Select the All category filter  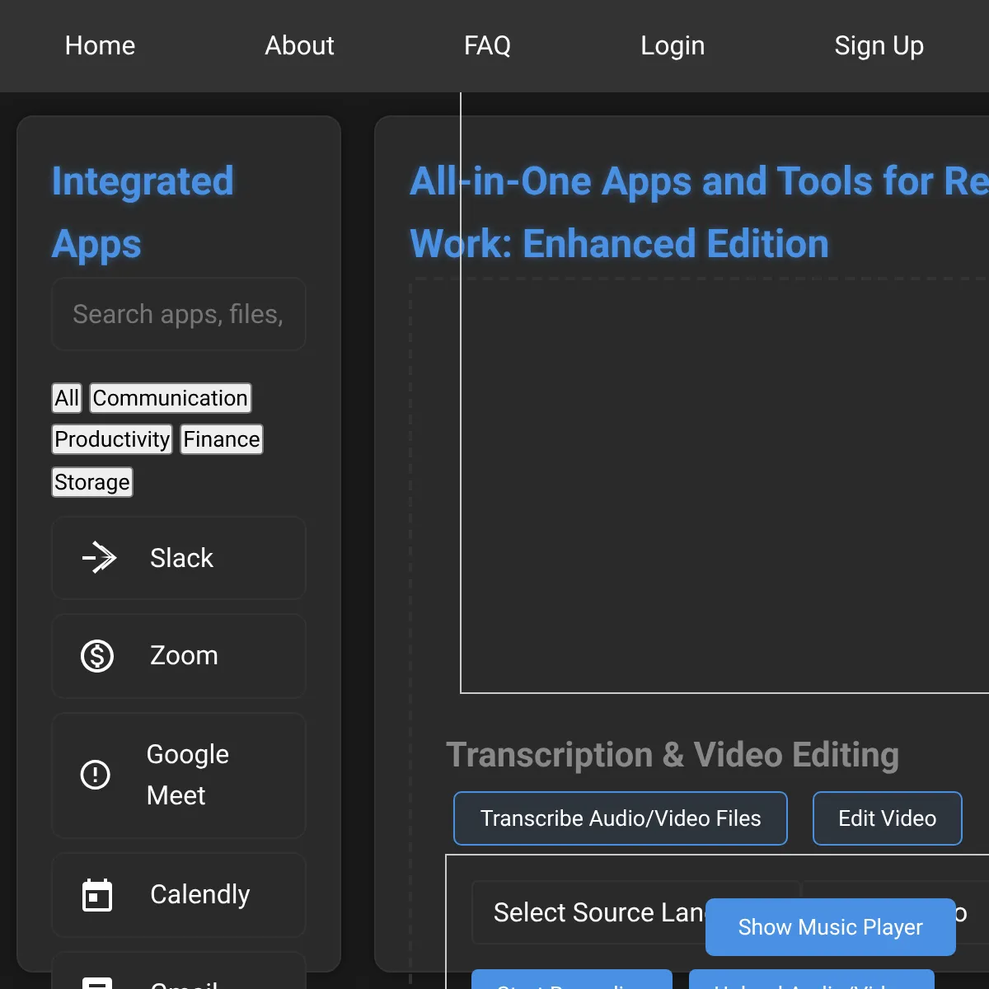click(x=67, y=398)
